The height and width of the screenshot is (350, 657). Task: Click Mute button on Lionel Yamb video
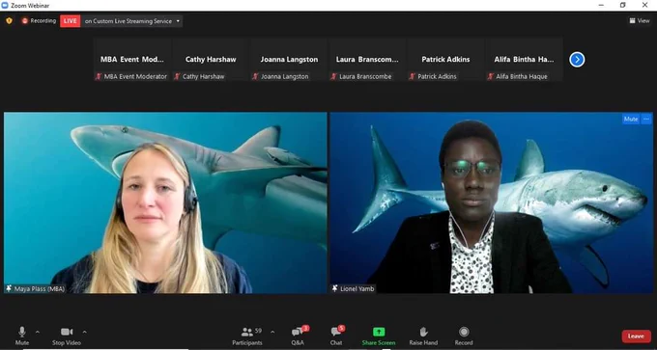[x=631, y=120]
